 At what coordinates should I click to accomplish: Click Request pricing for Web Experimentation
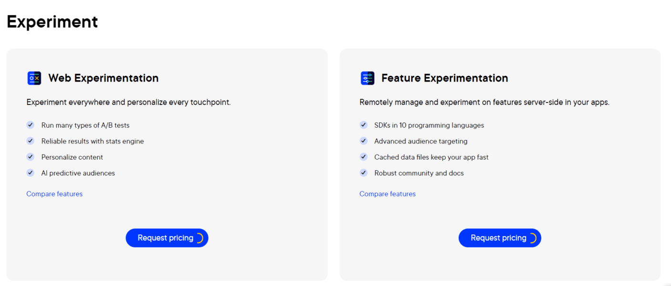tap(167, 238)
